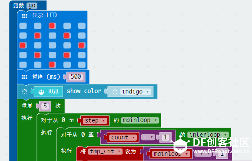Toggle the lit LED in row 1, column 3
The width and height of the screenshot is (252, 161).
52,26
